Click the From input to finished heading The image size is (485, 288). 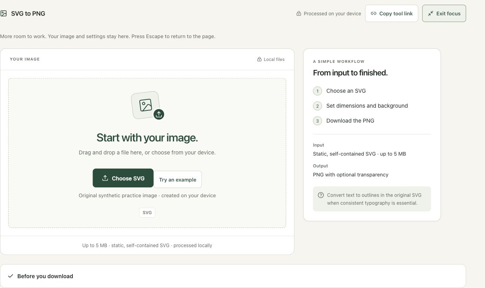coord(350,73)
